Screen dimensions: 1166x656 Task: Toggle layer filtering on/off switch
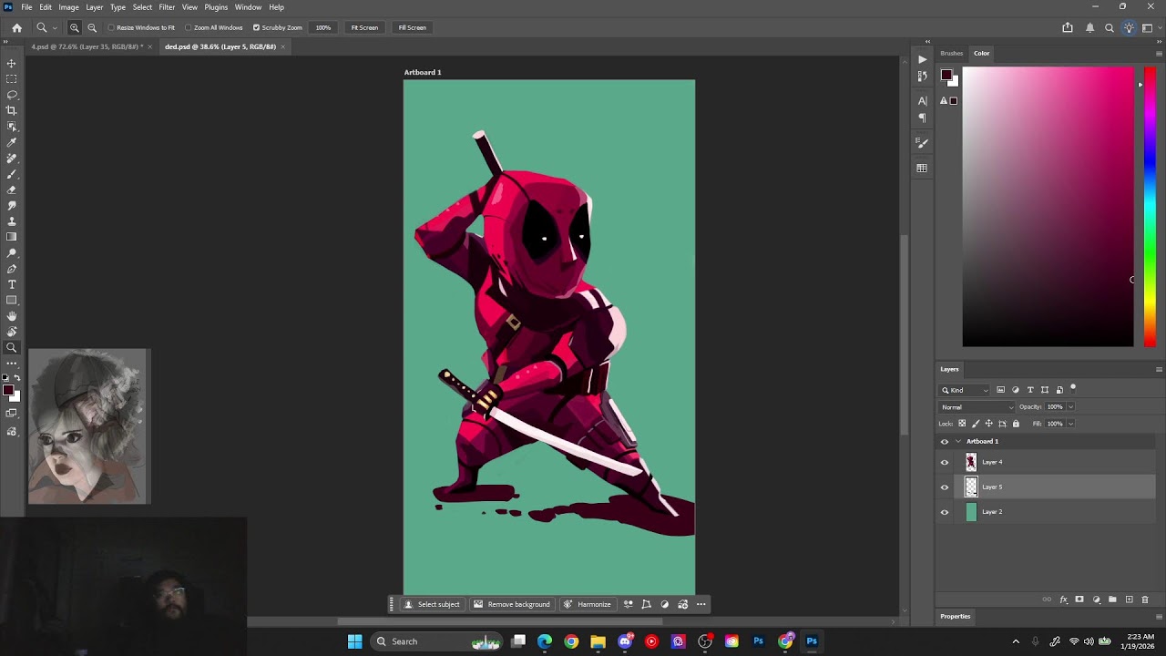[1073, 389]
